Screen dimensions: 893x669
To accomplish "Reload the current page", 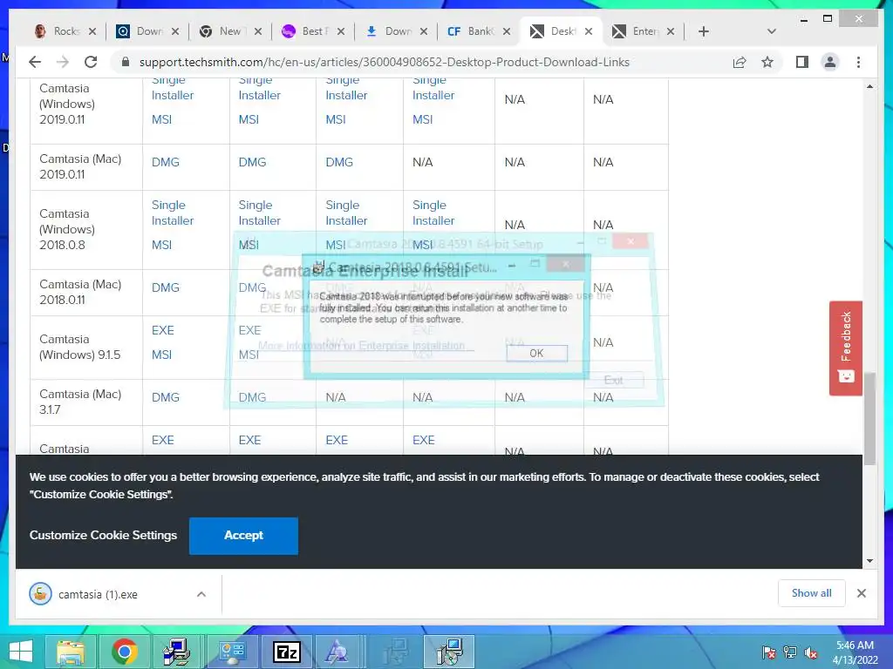I will point(91,62).
